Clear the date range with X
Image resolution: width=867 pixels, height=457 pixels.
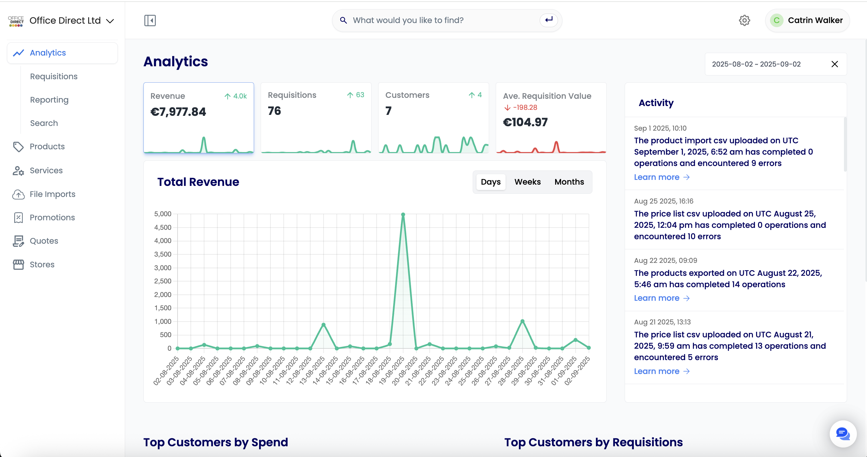click(834, 64)
